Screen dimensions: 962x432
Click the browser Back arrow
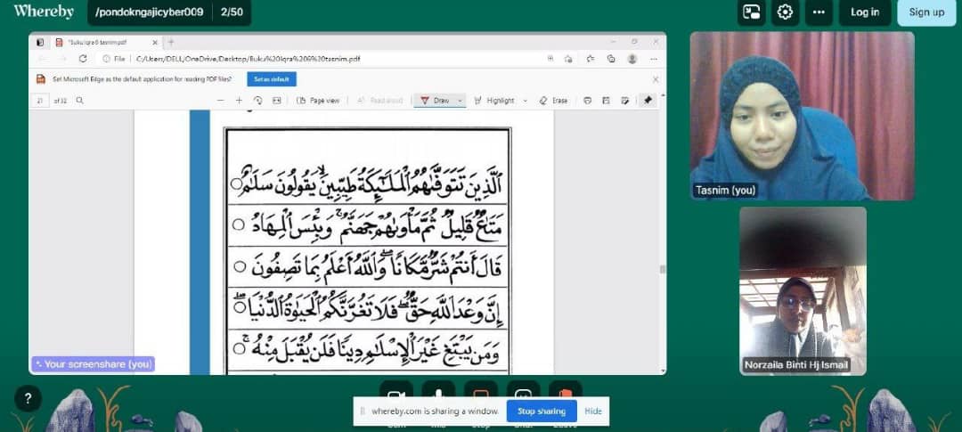pos(43,59)
